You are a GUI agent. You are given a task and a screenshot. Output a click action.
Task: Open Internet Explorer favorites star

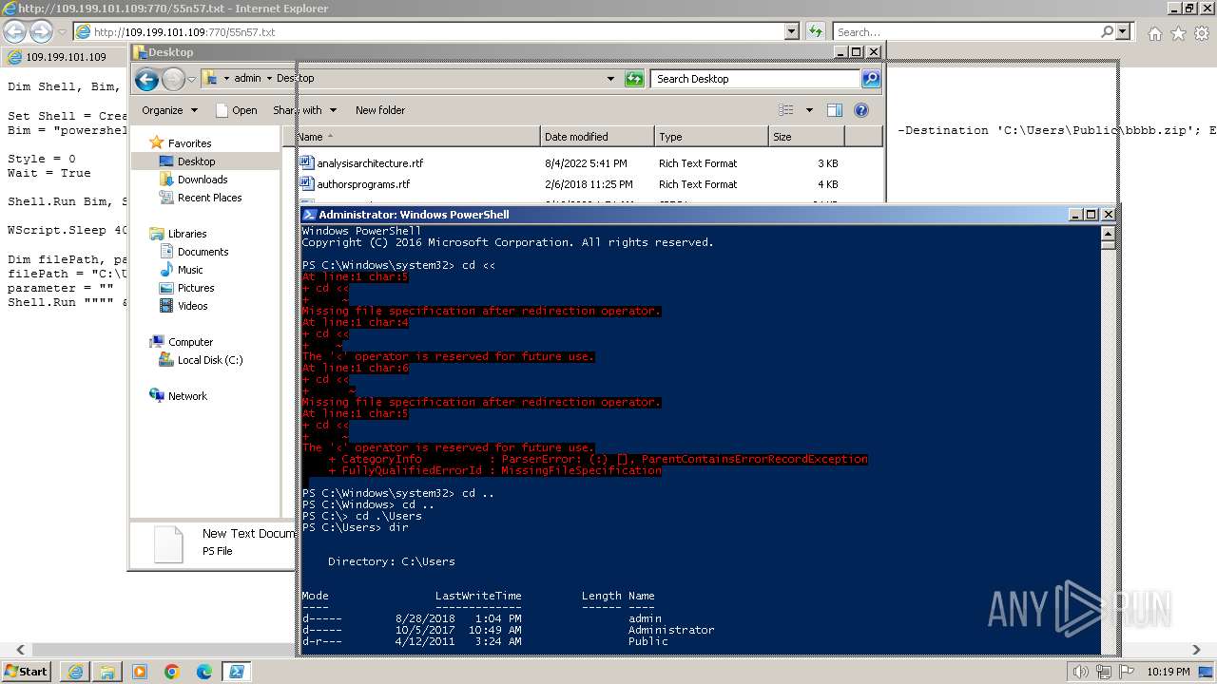pyautogui.click(x=1178, y=33)
